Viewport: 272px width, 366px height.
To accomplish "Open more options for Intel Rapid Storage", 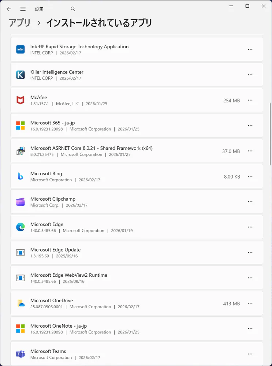I will click(250, 49).
